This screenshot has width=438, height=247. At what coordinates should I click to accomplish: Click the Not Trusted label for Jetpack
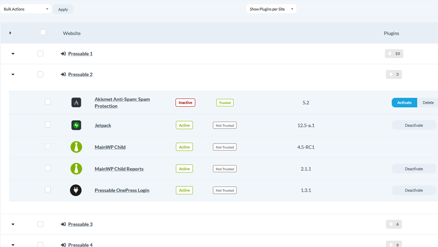coord(225,125)
